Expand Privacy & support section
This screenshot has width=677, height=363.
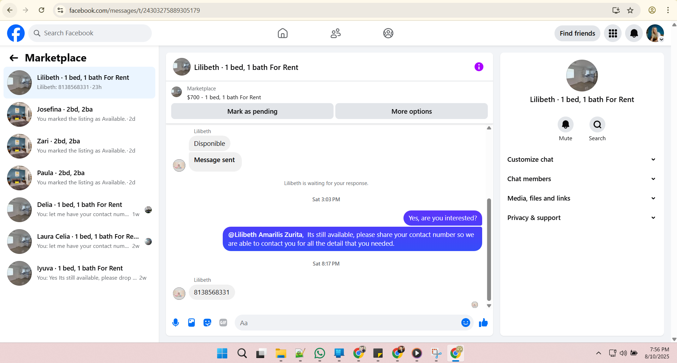[582, 218]
